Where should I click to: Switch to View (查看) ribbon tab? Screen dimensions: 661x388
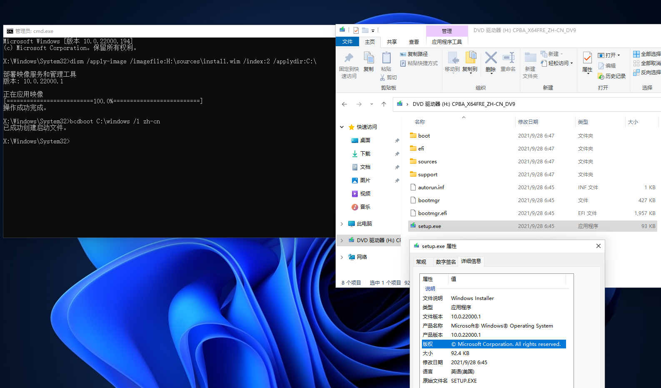click(414, 42)
